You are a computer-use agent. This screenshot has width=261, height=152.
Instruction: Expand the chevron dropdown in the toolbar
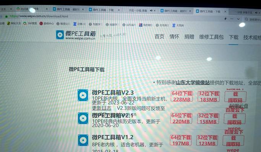click(x=238, y=19)
